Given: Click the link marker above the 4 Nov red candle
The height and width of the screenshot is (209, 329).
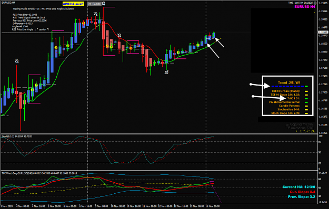Looking at the screenshot, I should [x=16, y=61].
